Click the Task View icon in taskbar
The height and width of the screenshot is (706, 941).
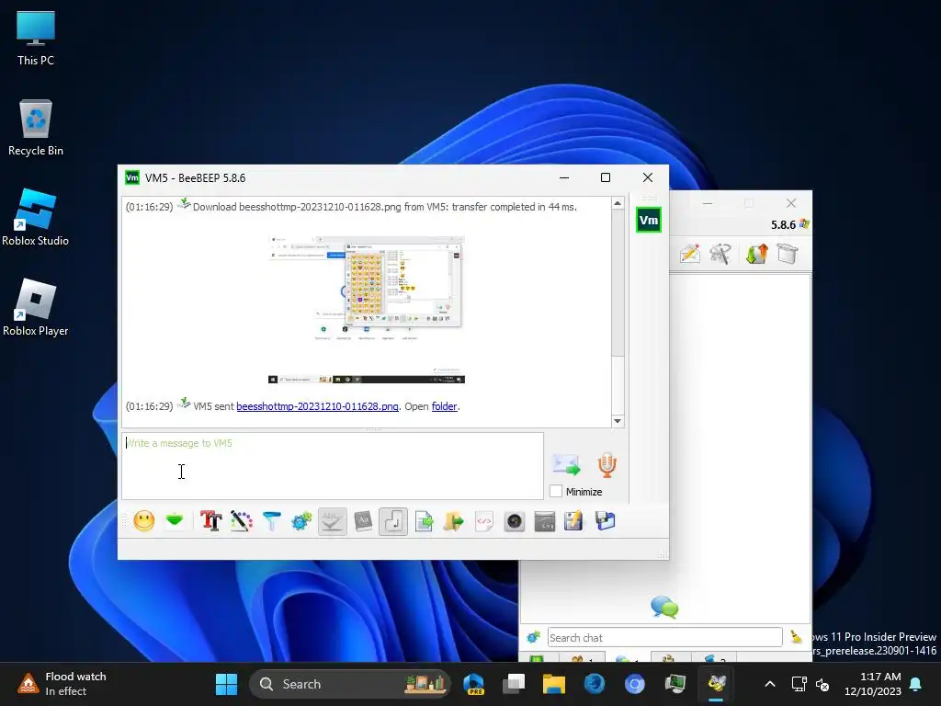pyautogui.click(x=514, y=684)
